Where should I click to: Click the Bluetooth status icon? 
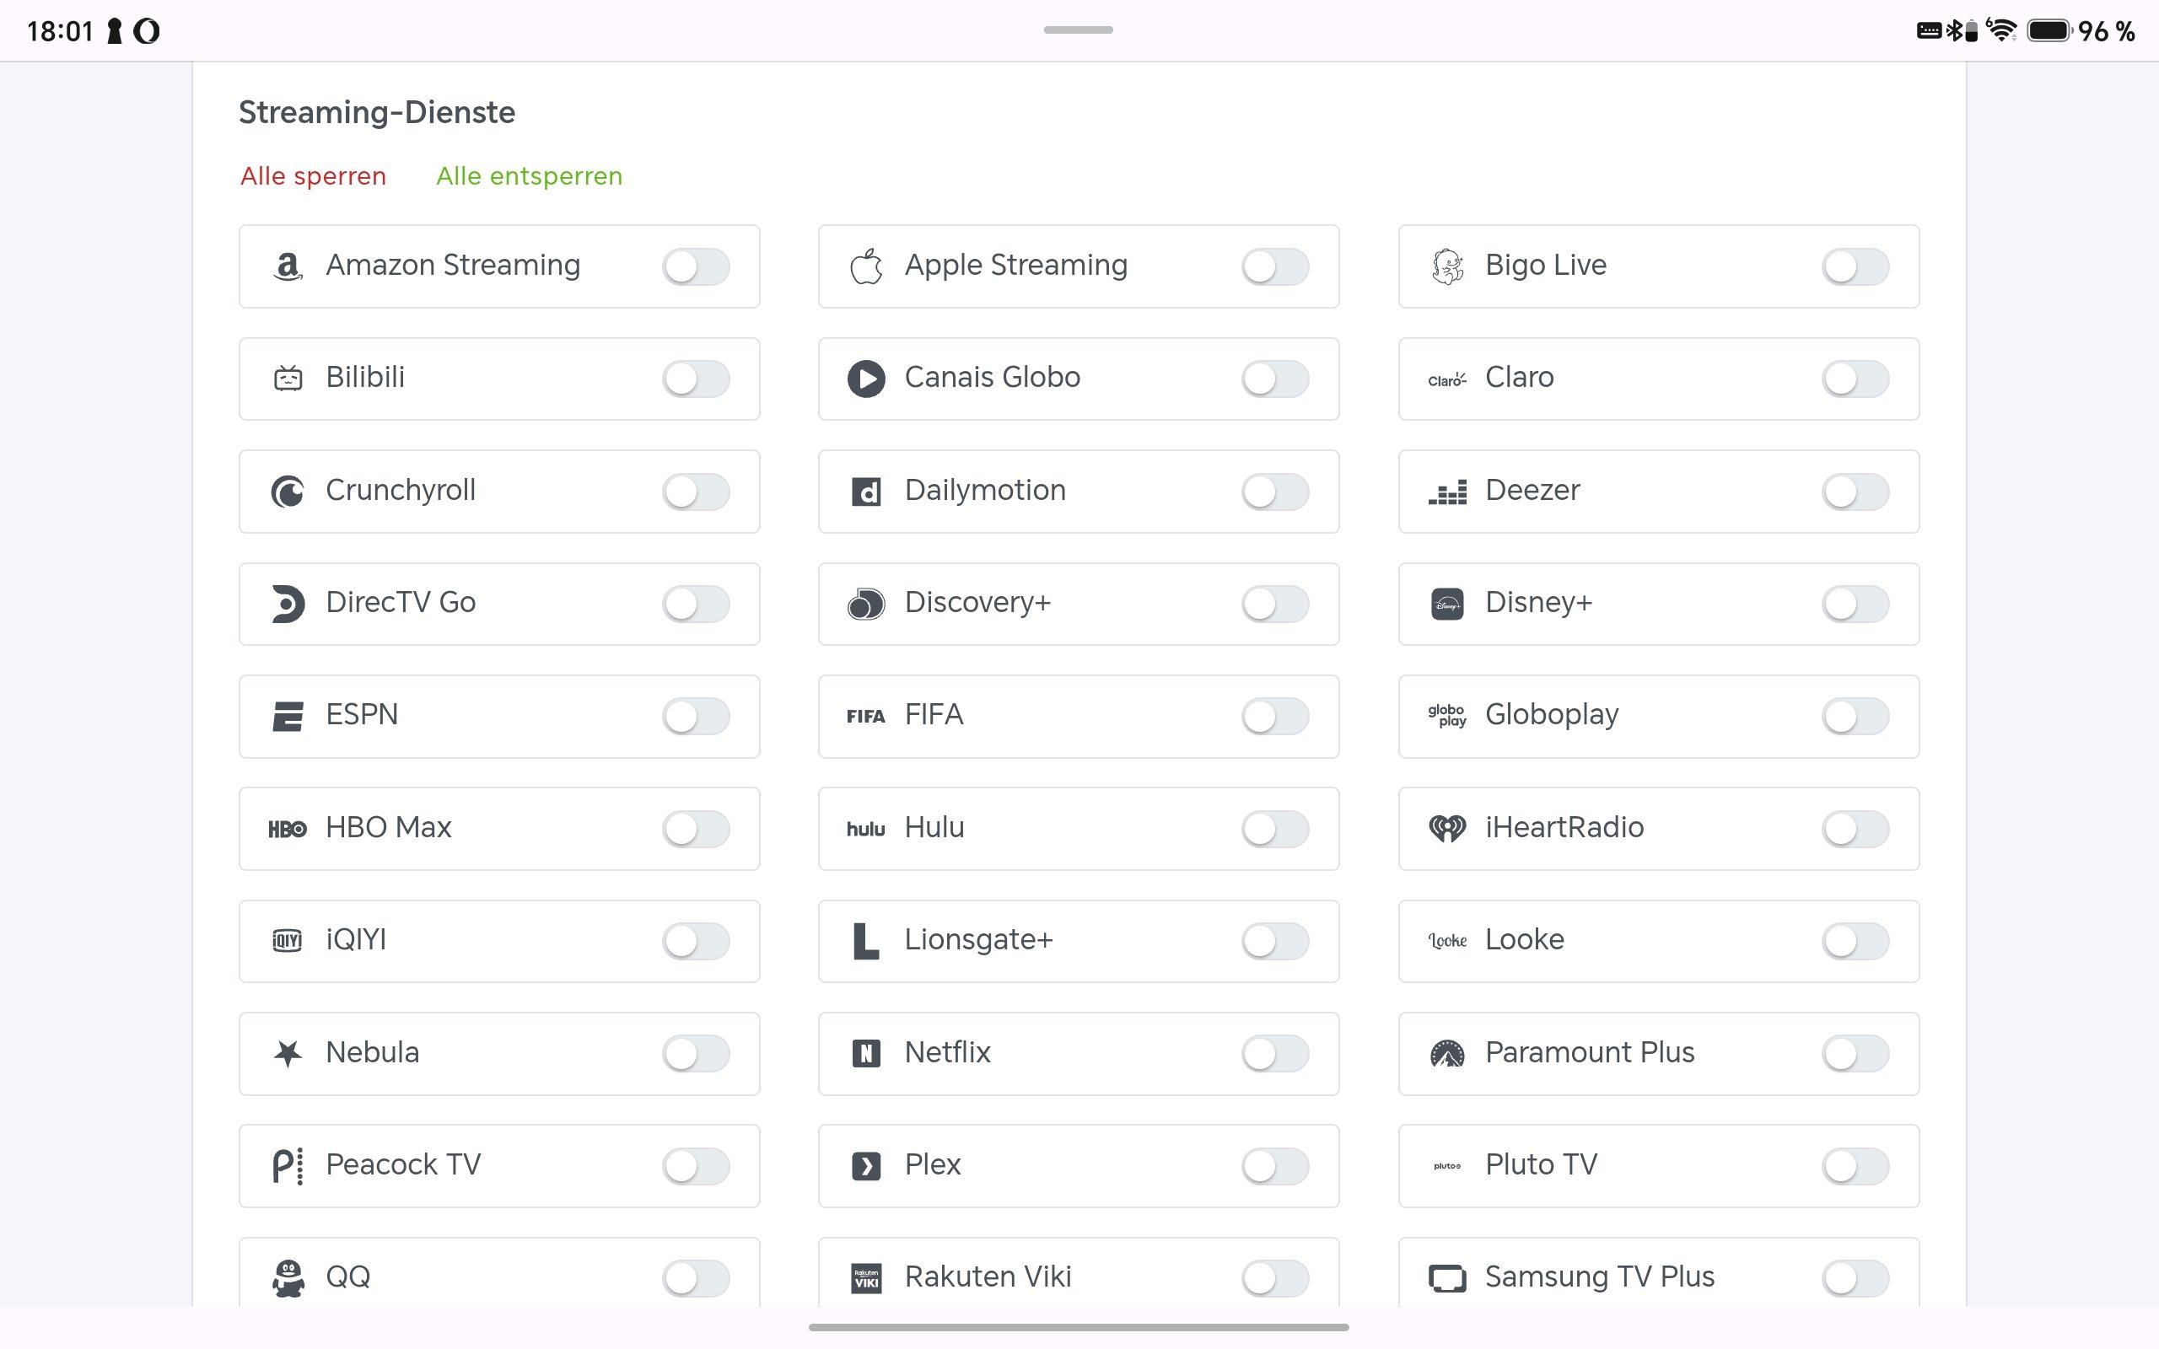coord(1953,30)
